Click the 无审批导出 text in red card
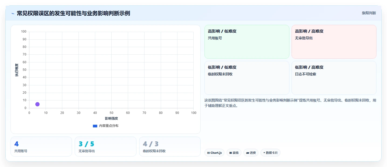Screen dimensions: 387x167 click(x=304, y=38)
